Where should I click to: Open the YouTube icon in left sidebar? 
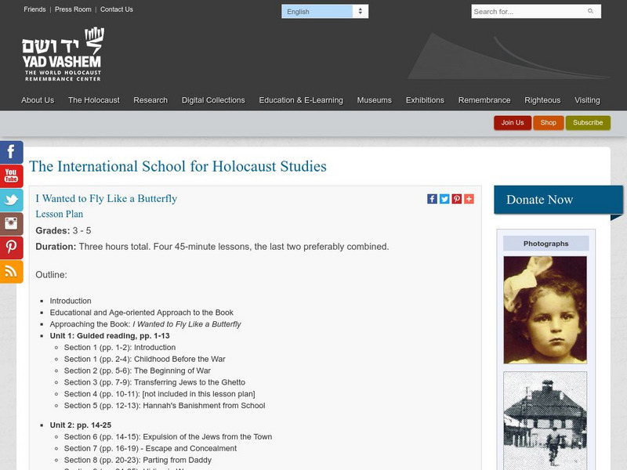(x=11, y=175)
